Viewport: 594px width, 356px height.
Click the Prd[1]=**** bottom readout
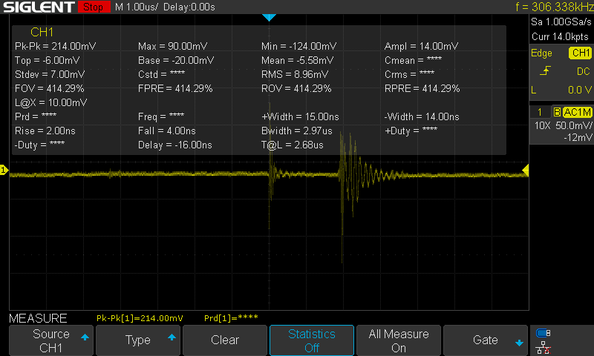231,318
